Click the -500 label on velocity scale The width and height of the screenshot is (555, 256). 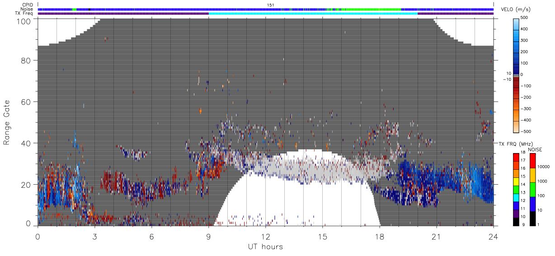point(526,131)
